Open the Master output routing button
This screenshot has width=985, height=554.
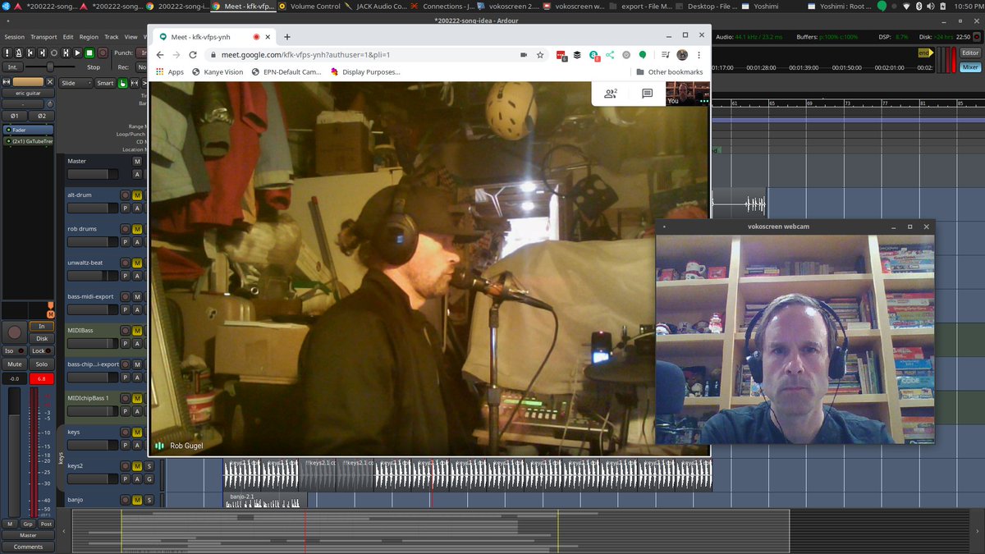pyautogui.click(x=28, y=535)
